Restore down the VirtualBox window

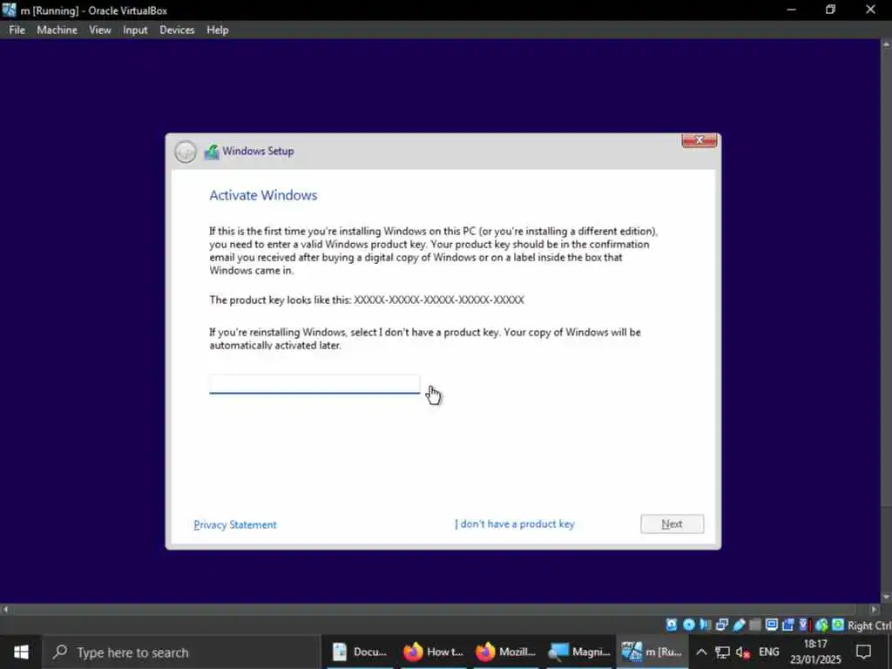(830, 10)
